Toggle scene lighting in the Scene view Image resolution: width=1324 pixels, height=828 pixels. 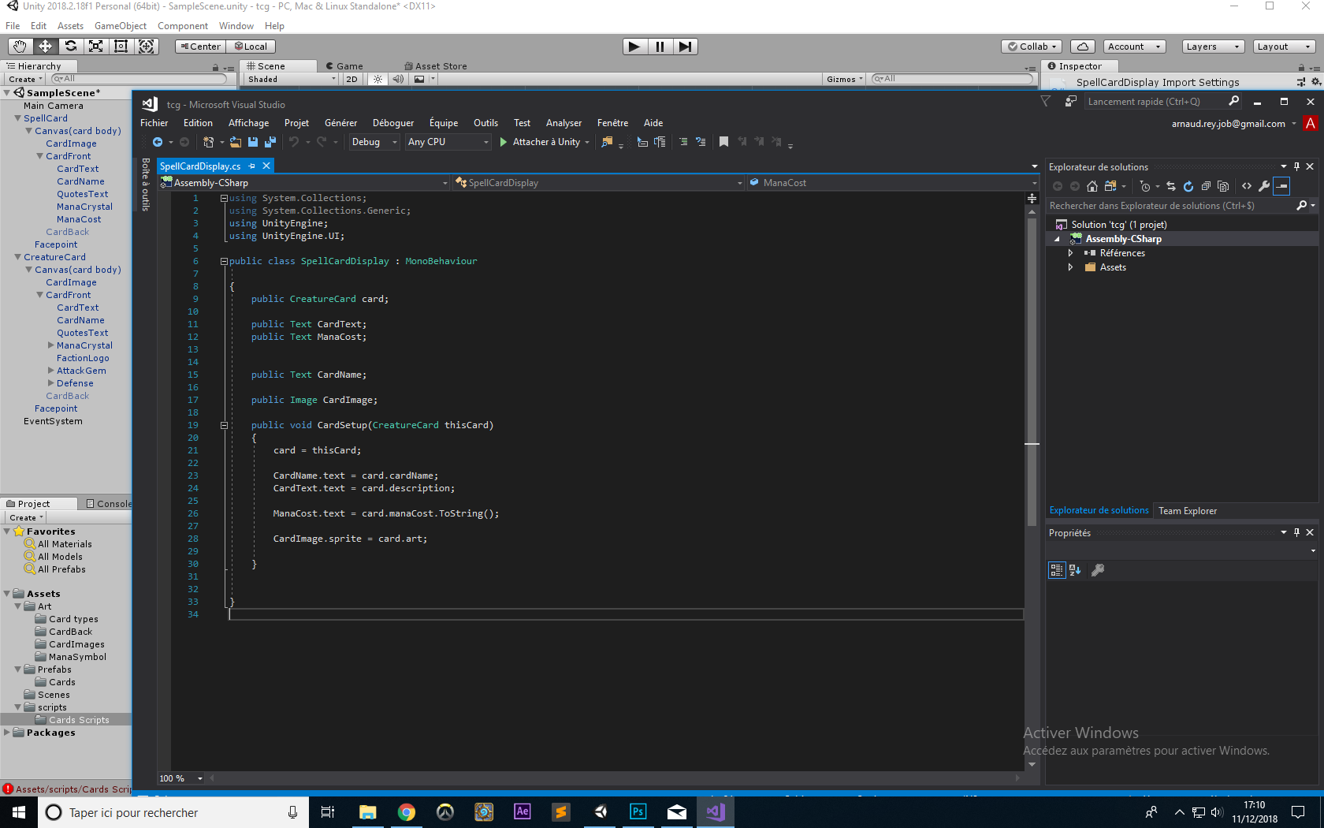[377, 79]
